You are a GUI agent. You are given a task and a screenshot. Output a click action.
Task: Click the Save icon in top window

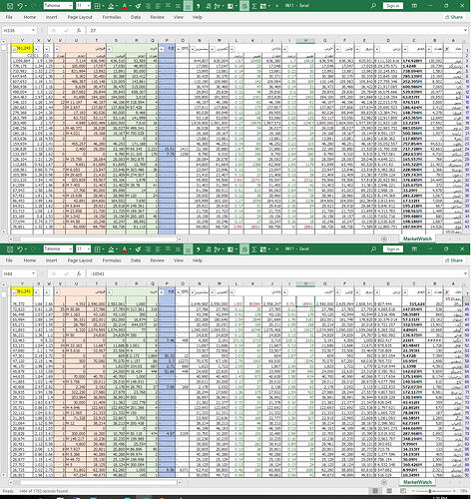10,6
